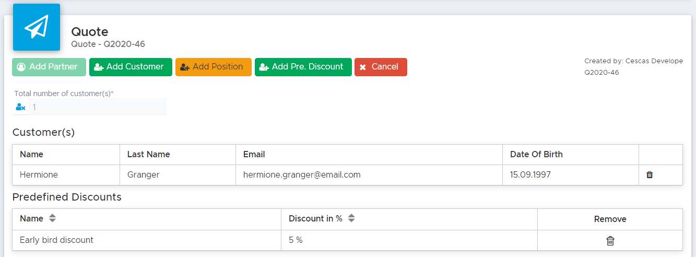This screenshot has height=257, width=696.
Task: Click the Quote - Q2020-46 subtitle
Action: [x=108, y=44]
